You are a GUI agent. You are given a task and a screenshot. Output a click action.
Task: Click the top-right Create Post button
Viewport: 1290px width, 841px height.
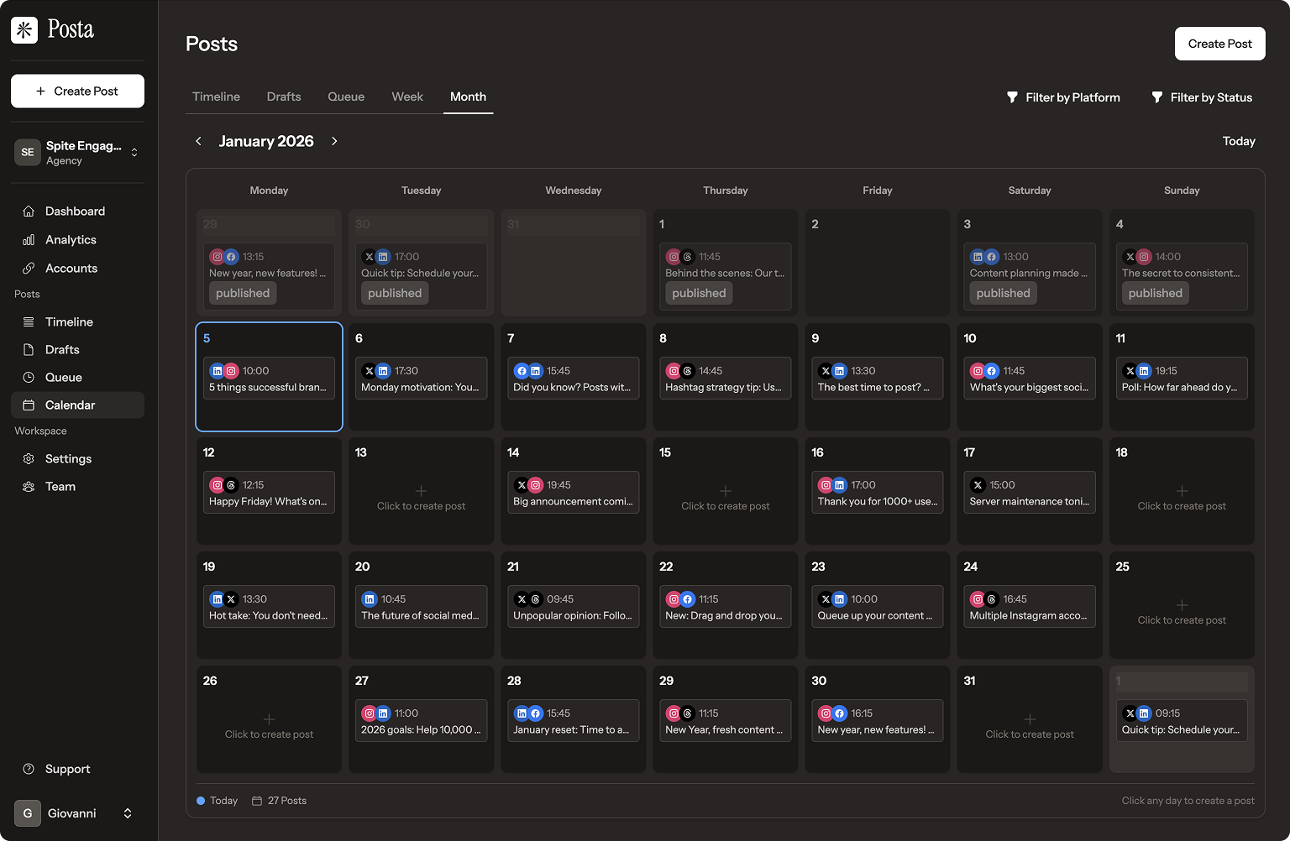(1219, 44)
